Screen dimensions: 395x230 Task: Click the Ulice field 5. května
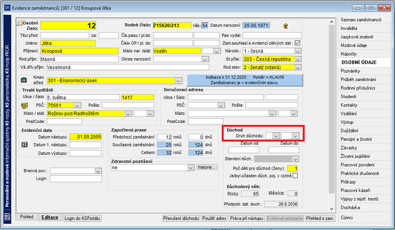(x=83, y=98)
